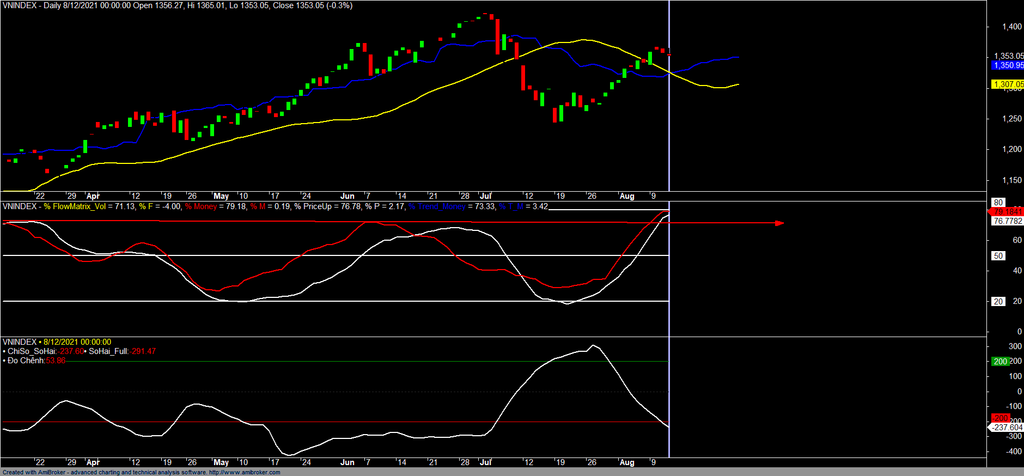Click the Aug label on bottom time axis
This screenshot has height=476, width=1024.
(627, 462)
